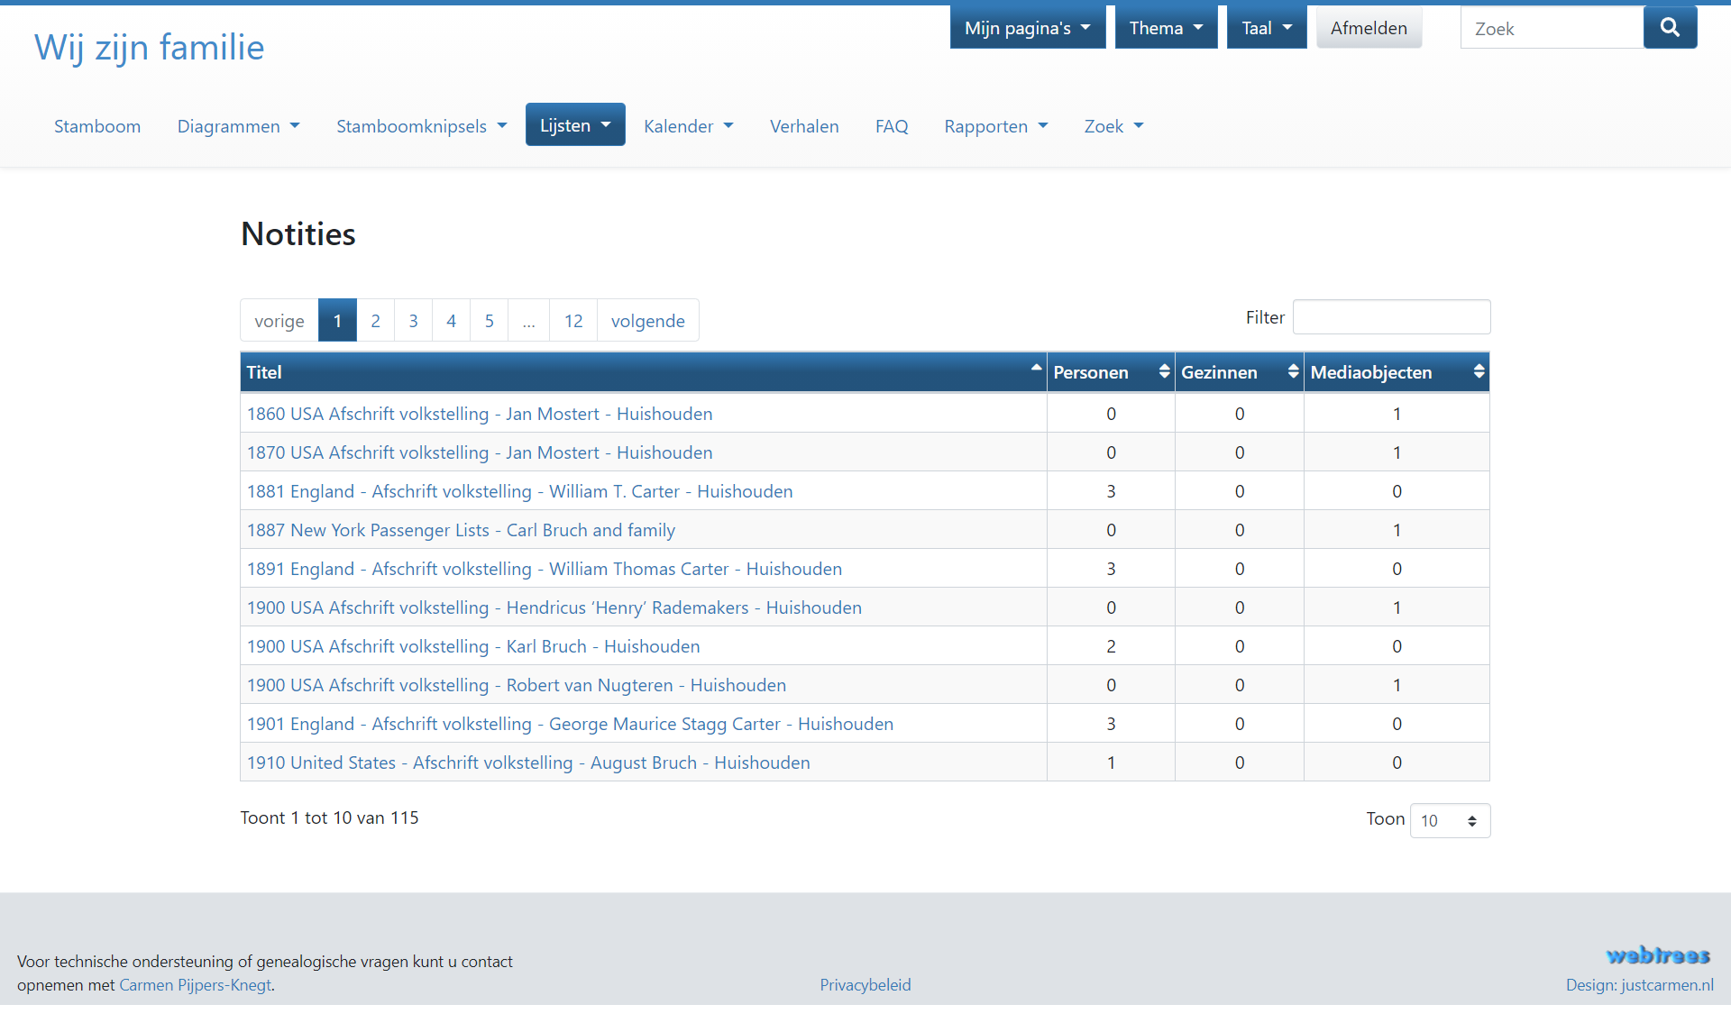The width and height of the screenshot is (1731, 1032).
Task: Open the Thema dropdown
Action: point(1165,27)
